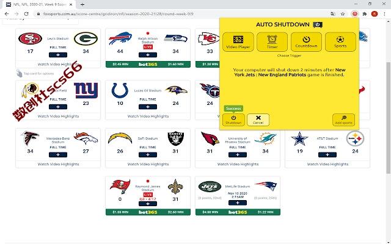Choose the Timer trigger
This screenshot has width=391, height=244.
point(272,42)
